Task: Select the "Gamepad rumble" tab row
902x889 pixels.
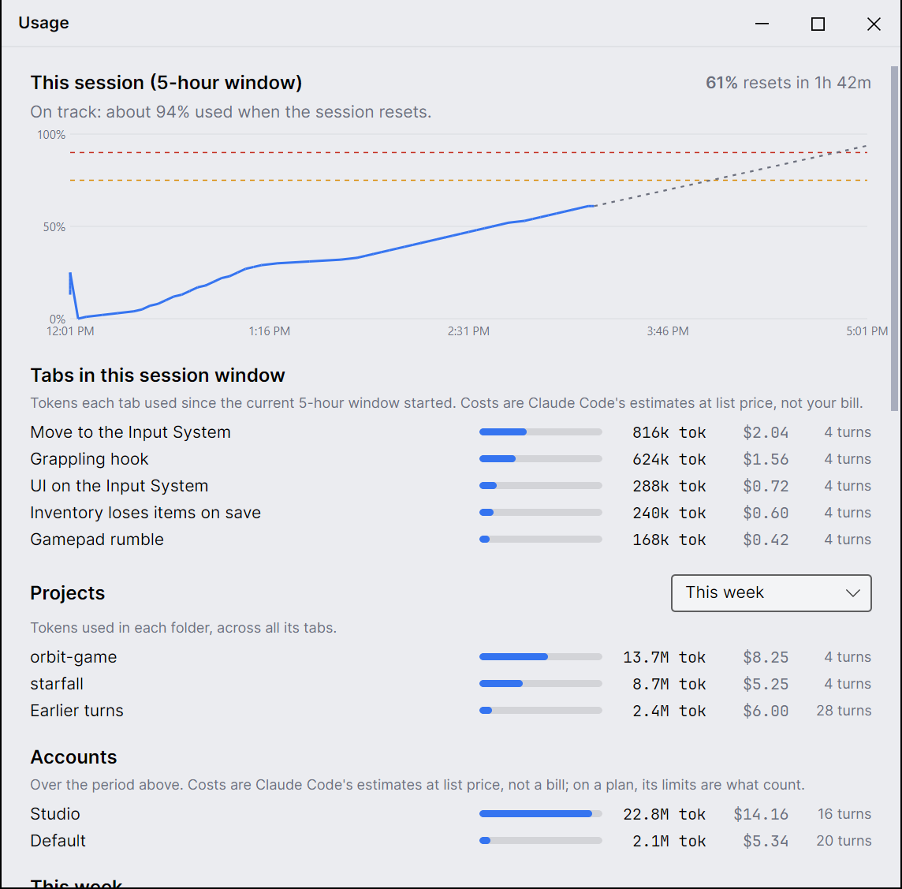Action: pos(450,540)
